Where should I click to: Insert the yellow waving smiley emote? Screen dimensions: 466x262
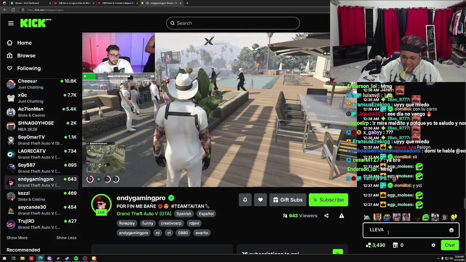click(x=454, y=218)
